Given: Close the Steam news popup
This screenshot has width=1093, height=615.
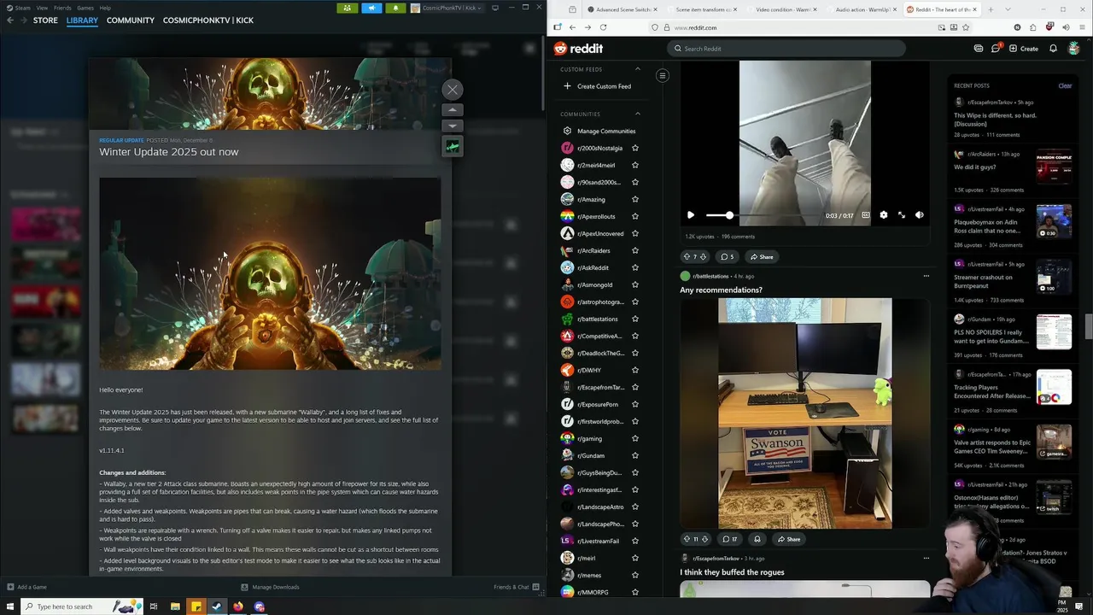Looking at the screenshot, I should (x=453, y=89).
